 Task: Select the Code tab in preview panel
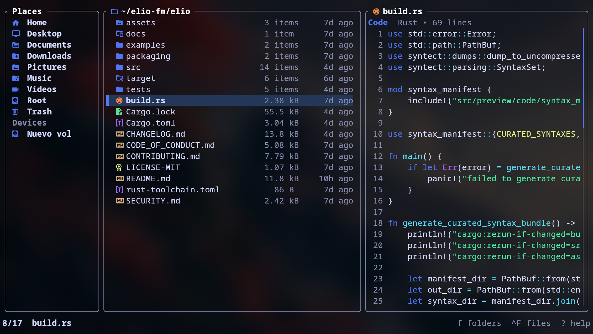[378, 23]
